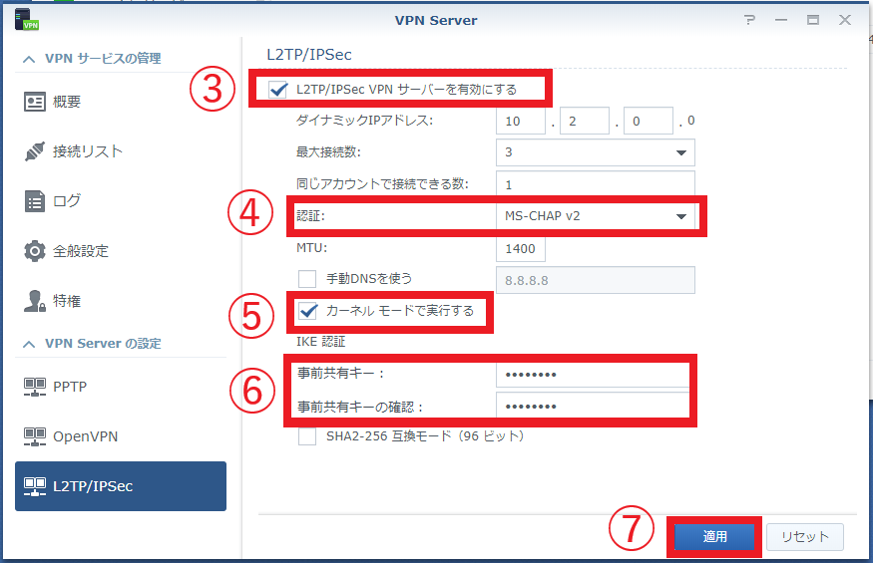This screenshot has height=563, width=873.
Task: Click the L2TP/IPSec section heading
Action: point(309,55)
